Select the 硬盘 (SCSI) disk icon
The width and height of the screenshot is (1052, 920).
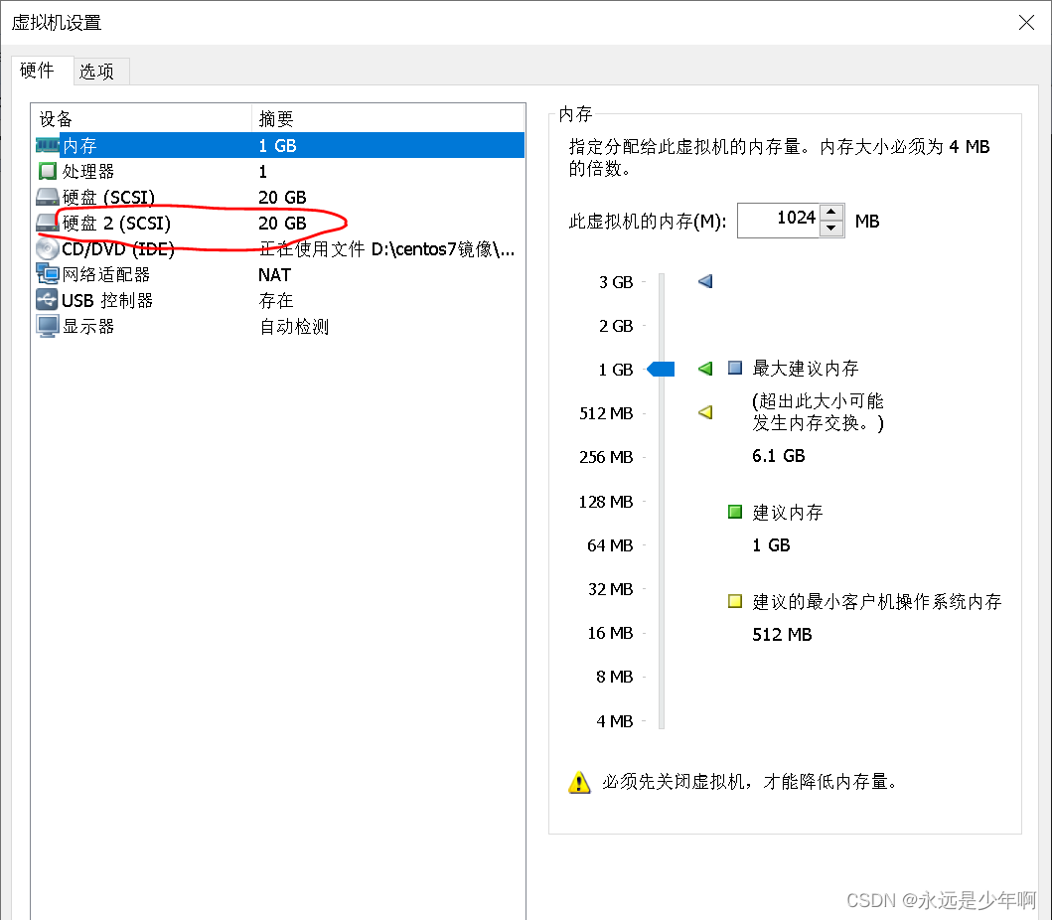(x=47, y=197)
